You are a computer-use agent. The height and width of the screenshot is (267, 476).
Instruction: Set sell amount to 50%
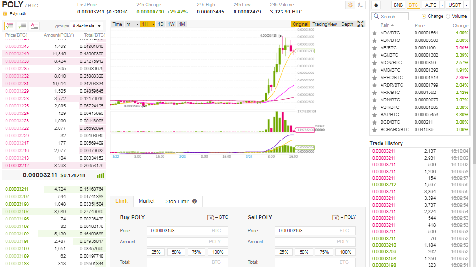(304, 252)
